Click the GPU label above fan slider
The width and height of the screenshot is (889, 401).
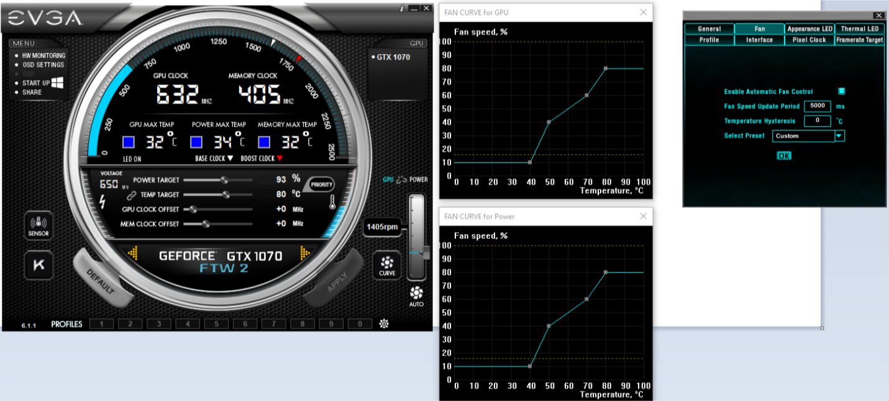click(x=388, y=180)
